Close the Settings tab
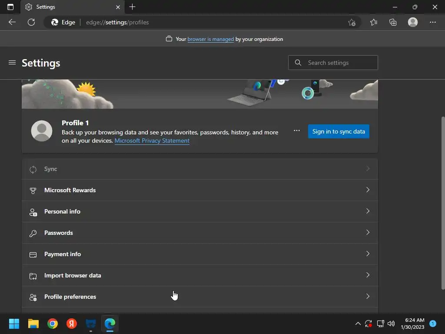 point(118,7)
